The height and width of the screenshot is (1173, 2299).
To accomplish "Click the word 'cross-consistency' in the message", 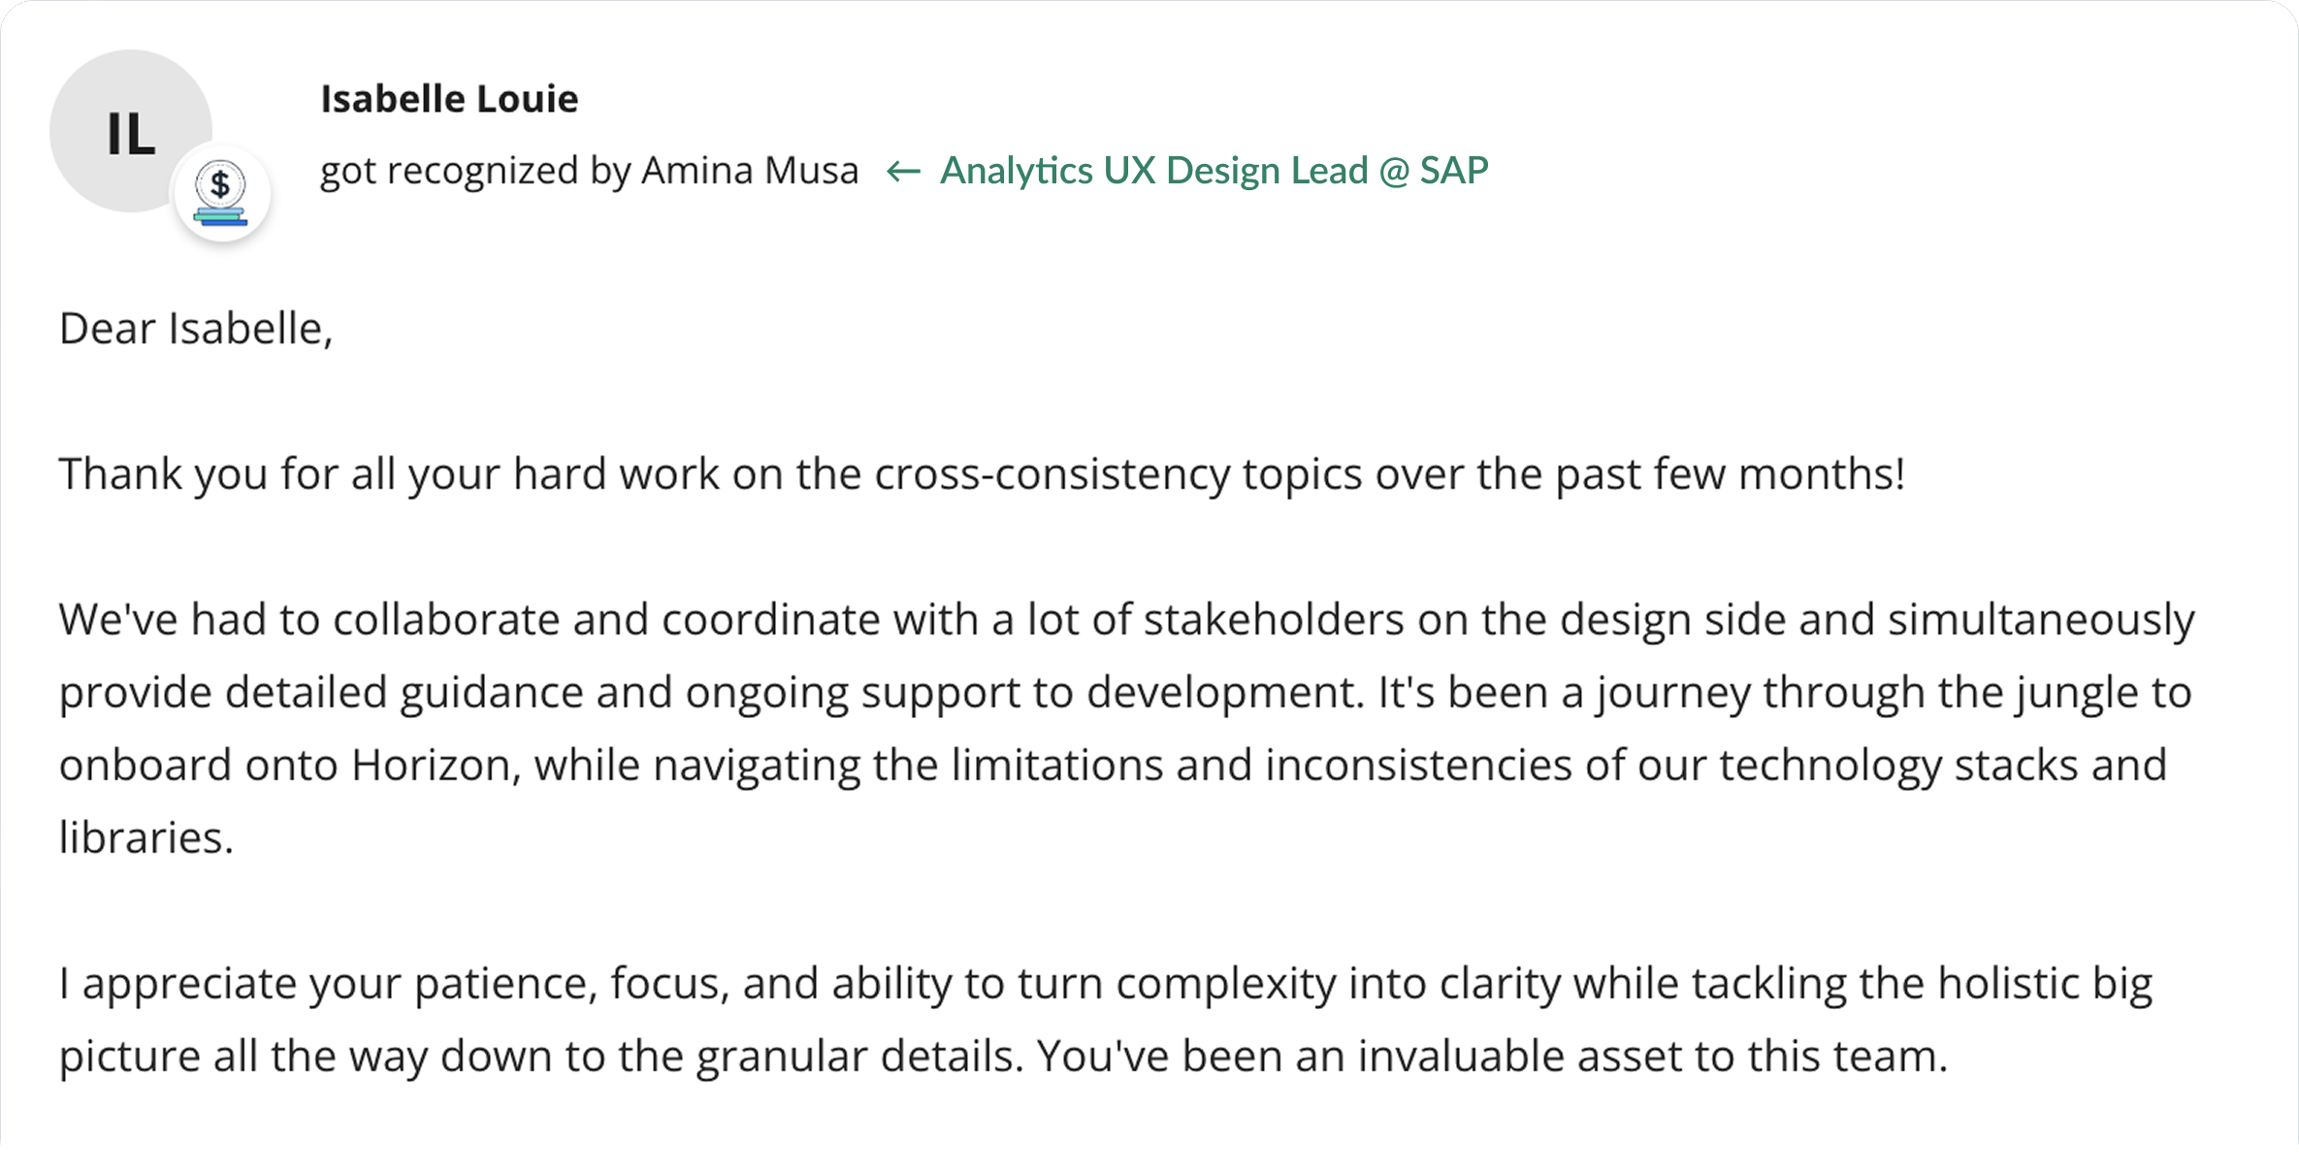I will tap(1052, 474).
